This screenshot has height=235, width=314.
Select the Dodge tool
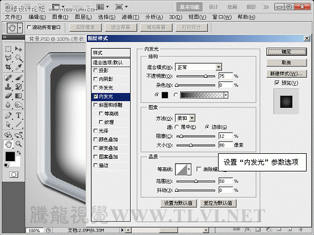tap(18, 104)
